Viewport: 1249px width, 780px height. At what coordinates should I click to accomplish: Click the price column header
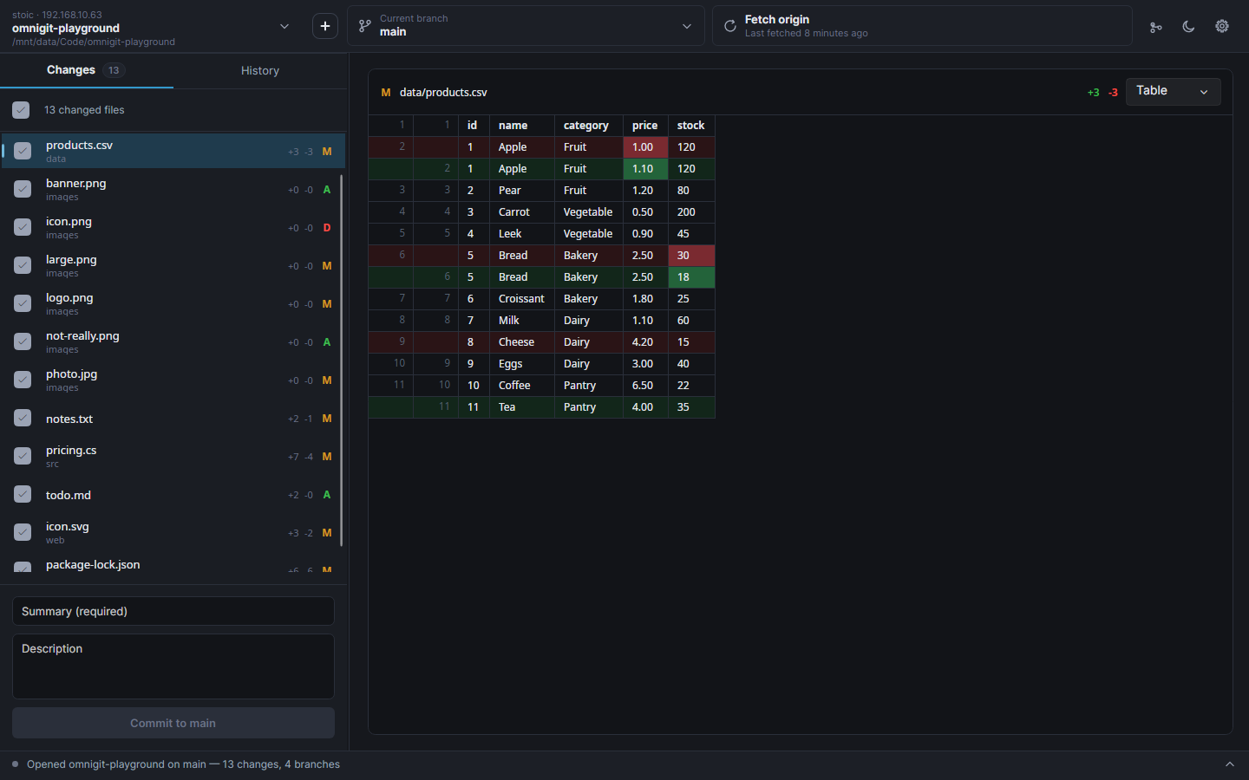(x=645, y=126)
